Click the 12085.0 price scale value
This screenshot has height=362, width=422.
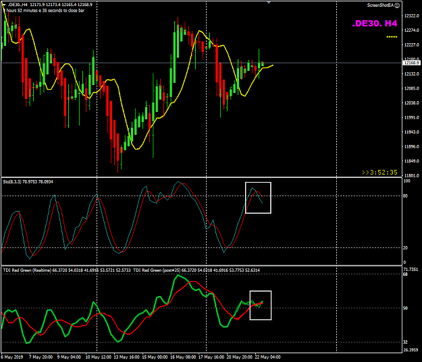tap(411, 88)
